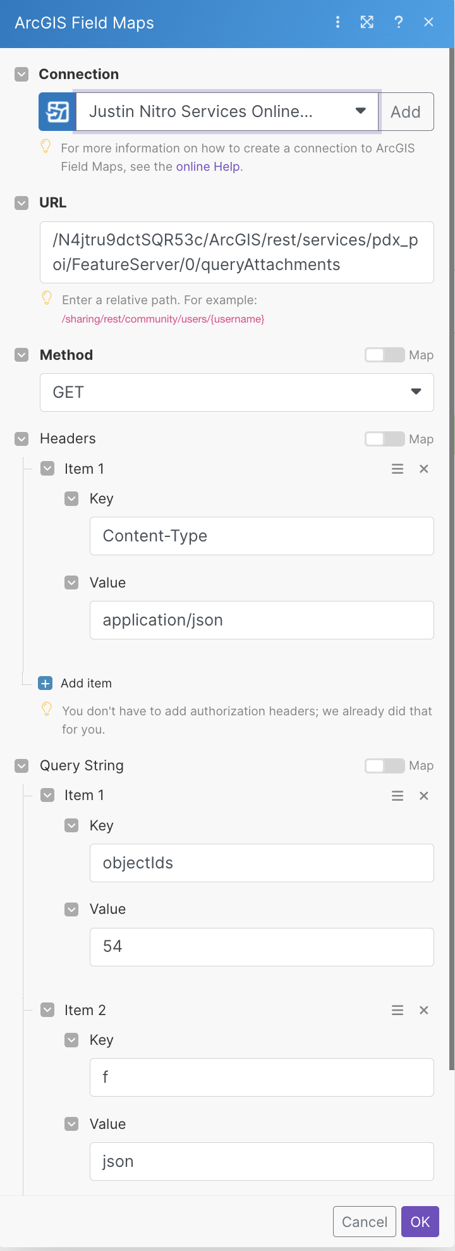This screenshot has width=455, height=1251.
Task: Click the plus icon to add a header item
Action: click(45, 683)
